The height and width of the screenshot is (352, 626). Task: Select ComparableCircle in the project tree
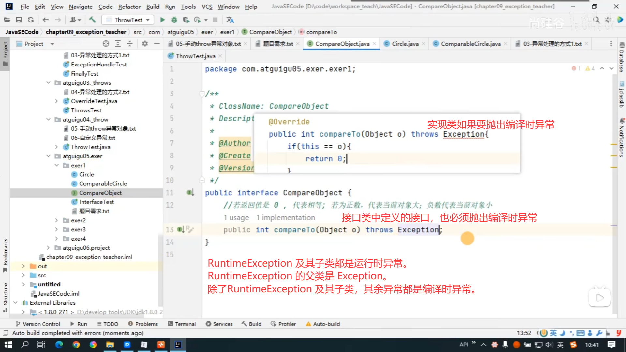click(x=103, y=183)
